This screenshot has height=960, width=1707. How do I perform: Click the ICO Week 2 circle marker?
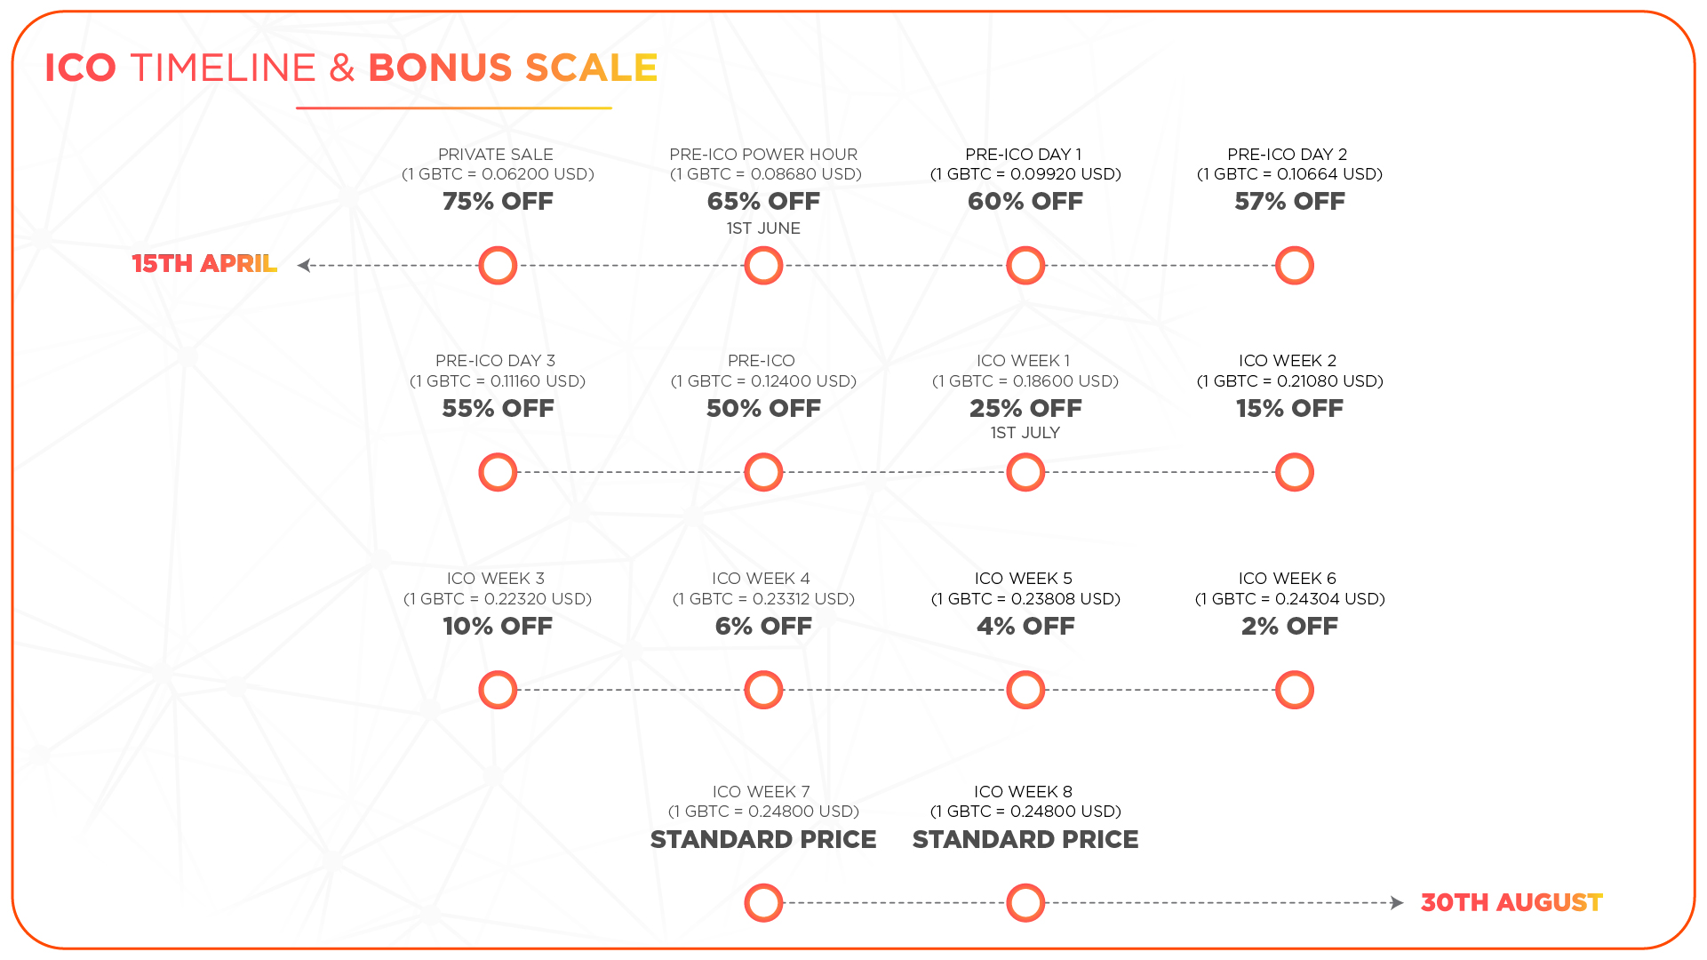click(1294, 472)
